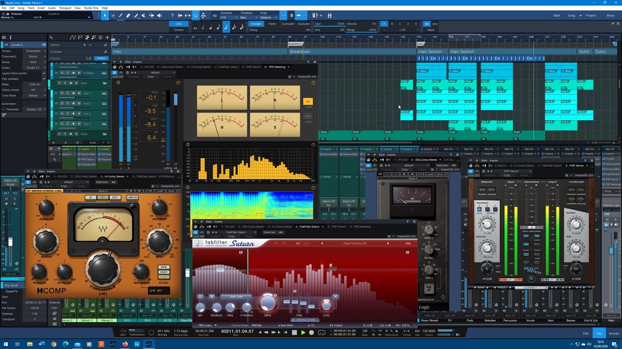
Task: Open track list wrench options
Action: 51,37
